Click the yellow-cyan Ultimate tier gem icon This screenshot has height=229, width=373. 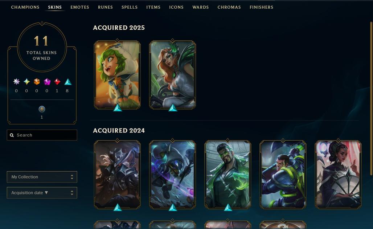(x=26, y=82)
